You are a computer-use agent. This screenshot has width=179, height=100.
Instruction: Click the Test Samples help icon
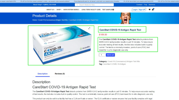click(x=113, y=9)
